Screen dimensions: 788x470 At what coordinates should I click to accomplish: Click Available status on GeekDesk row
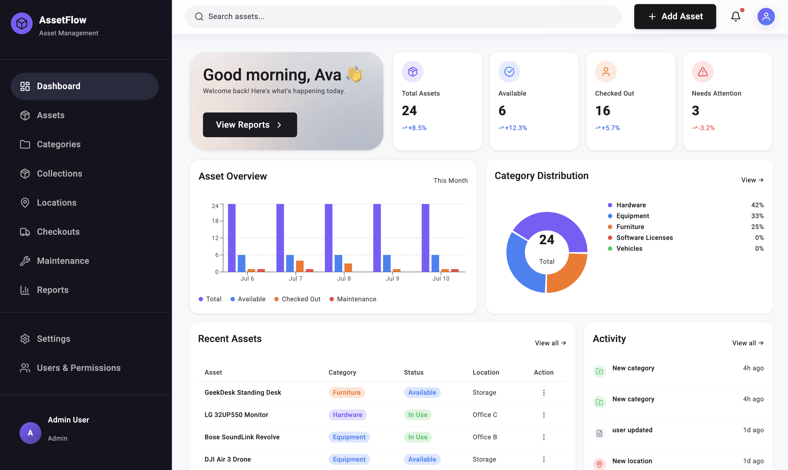[422, 393]
